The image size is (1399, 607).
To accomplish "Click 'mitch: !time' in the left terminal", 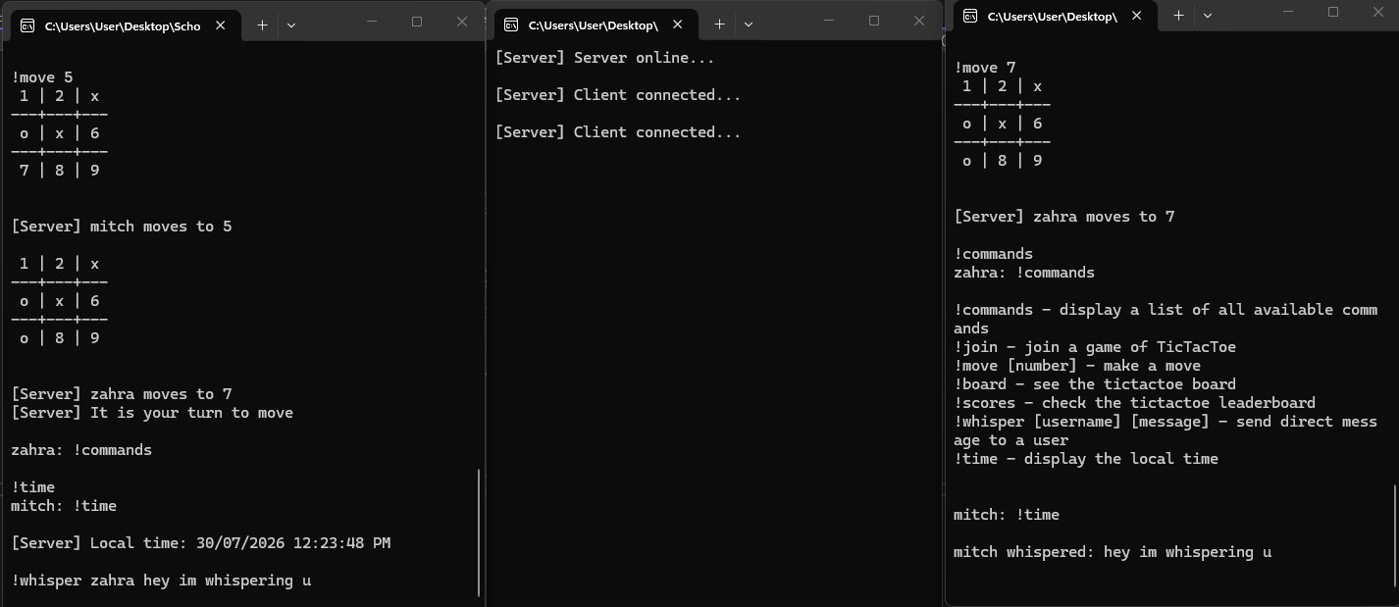I will [64, 506].
